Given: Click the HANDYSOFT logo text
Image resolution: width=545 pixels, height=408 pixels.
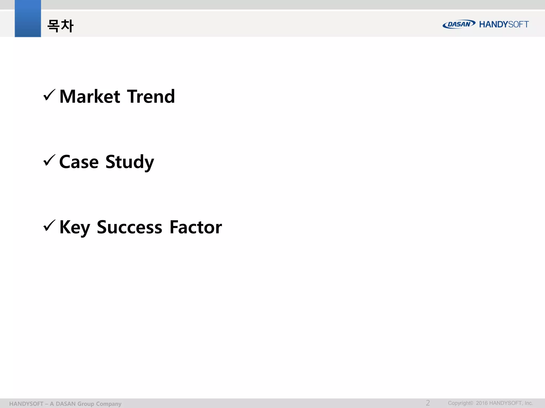Looking at the screenshot, I should 504,24.
